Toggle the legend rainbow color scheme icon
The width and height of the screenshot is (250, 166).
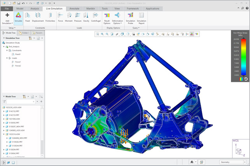241,79
